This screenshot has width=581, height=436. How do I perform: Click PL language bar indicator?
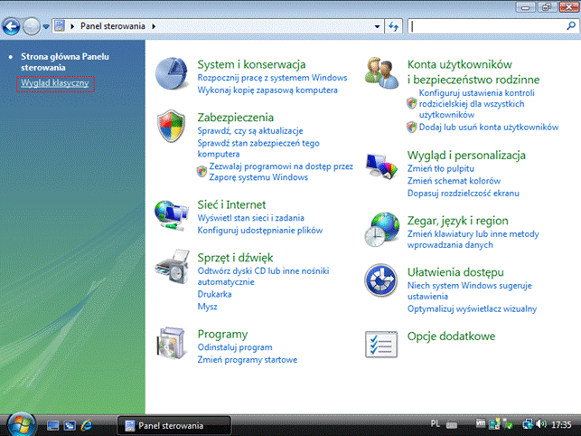[x=436, y=423]
